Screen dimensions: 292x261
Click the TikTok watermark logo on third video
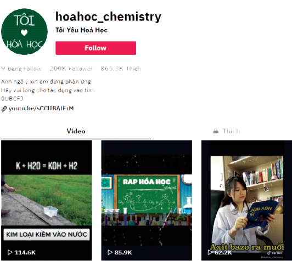(x=274, y=253)
